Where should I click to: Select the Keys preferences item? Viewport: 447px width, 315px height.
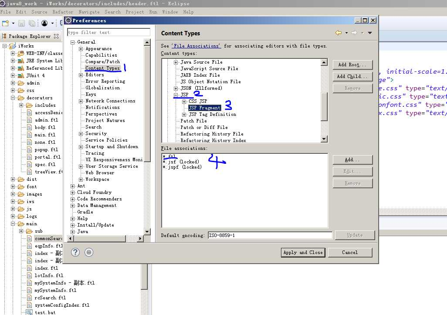click(91, 95)
